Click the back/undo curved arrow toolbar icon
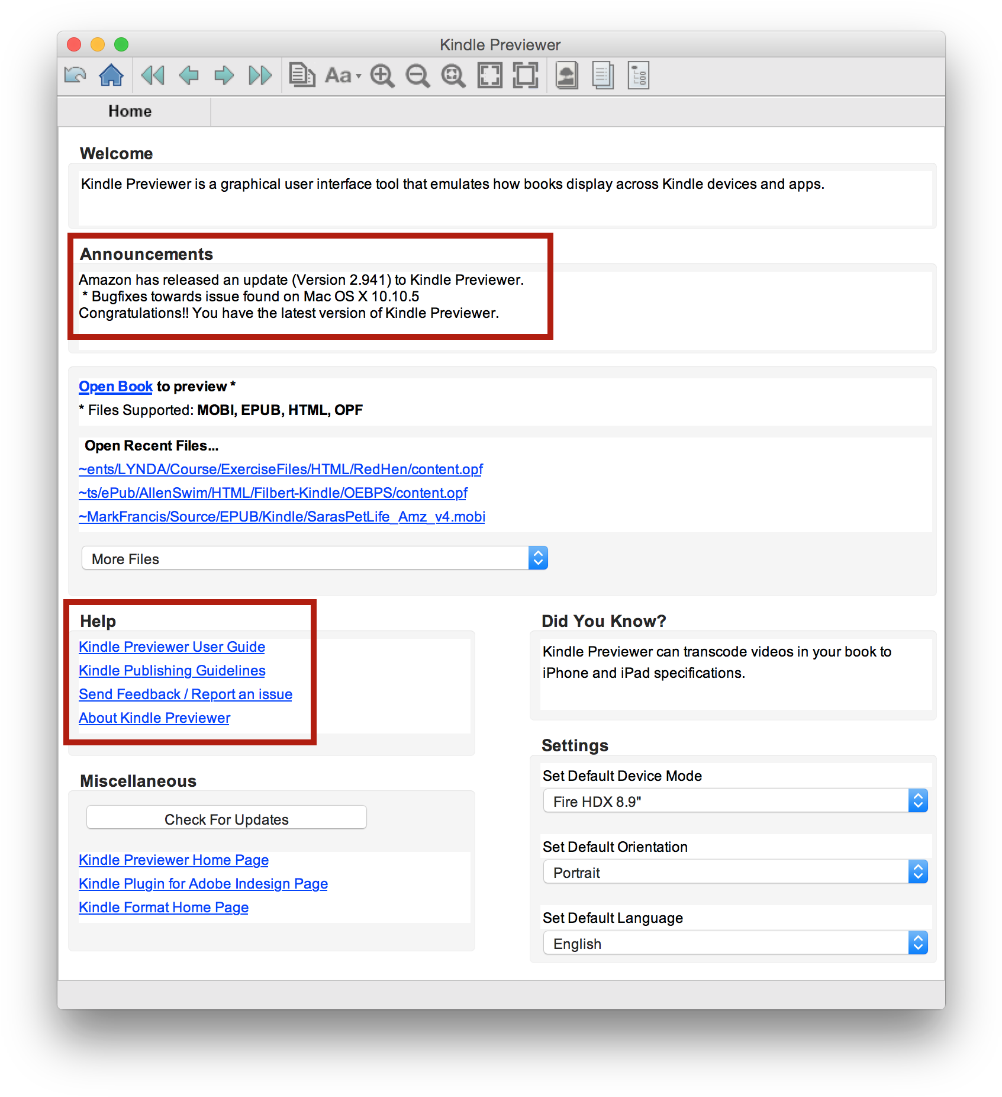This screenshot has height=1097, width=1002. (75, 75)
